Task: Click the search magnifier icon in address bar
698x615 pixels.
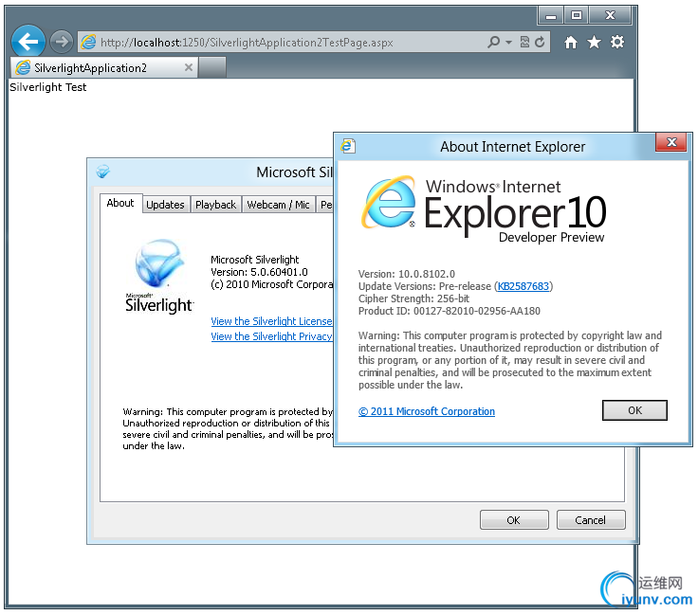Action: [x=493, y=43]
